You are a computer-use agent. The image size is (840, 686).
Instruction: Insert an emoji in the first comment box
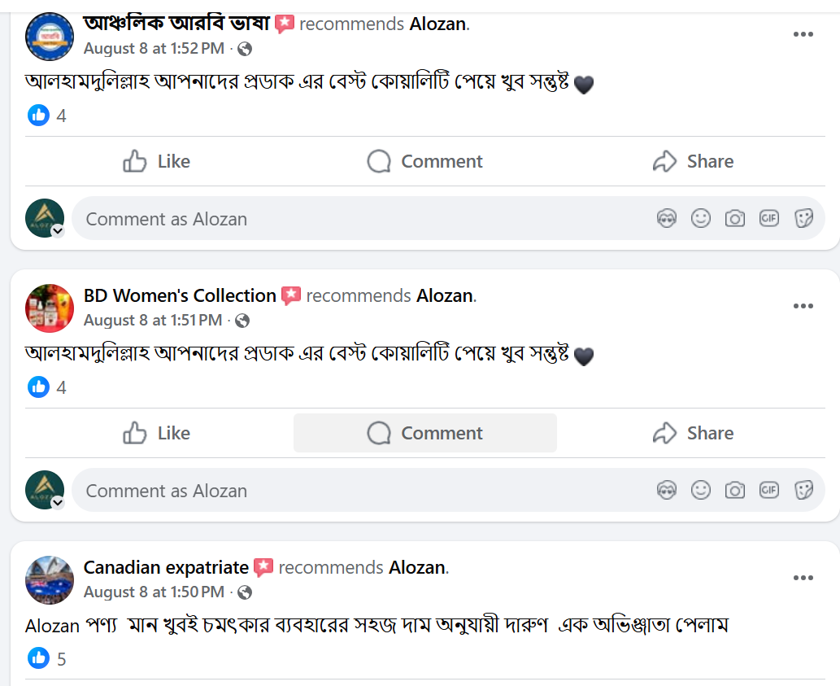pos(701,218)
